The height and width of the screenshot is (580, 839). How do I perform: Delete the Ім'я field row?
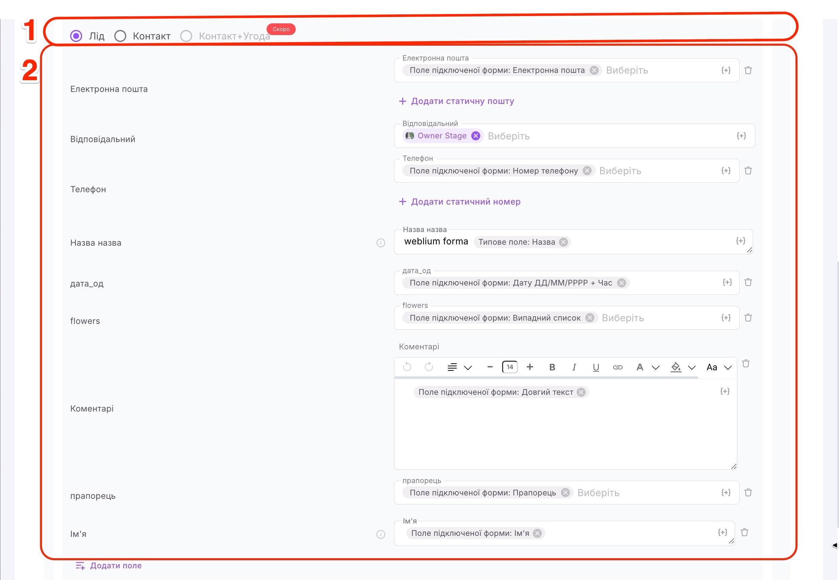744,532
